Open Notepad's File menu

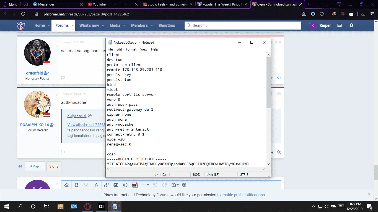point(110,49)
